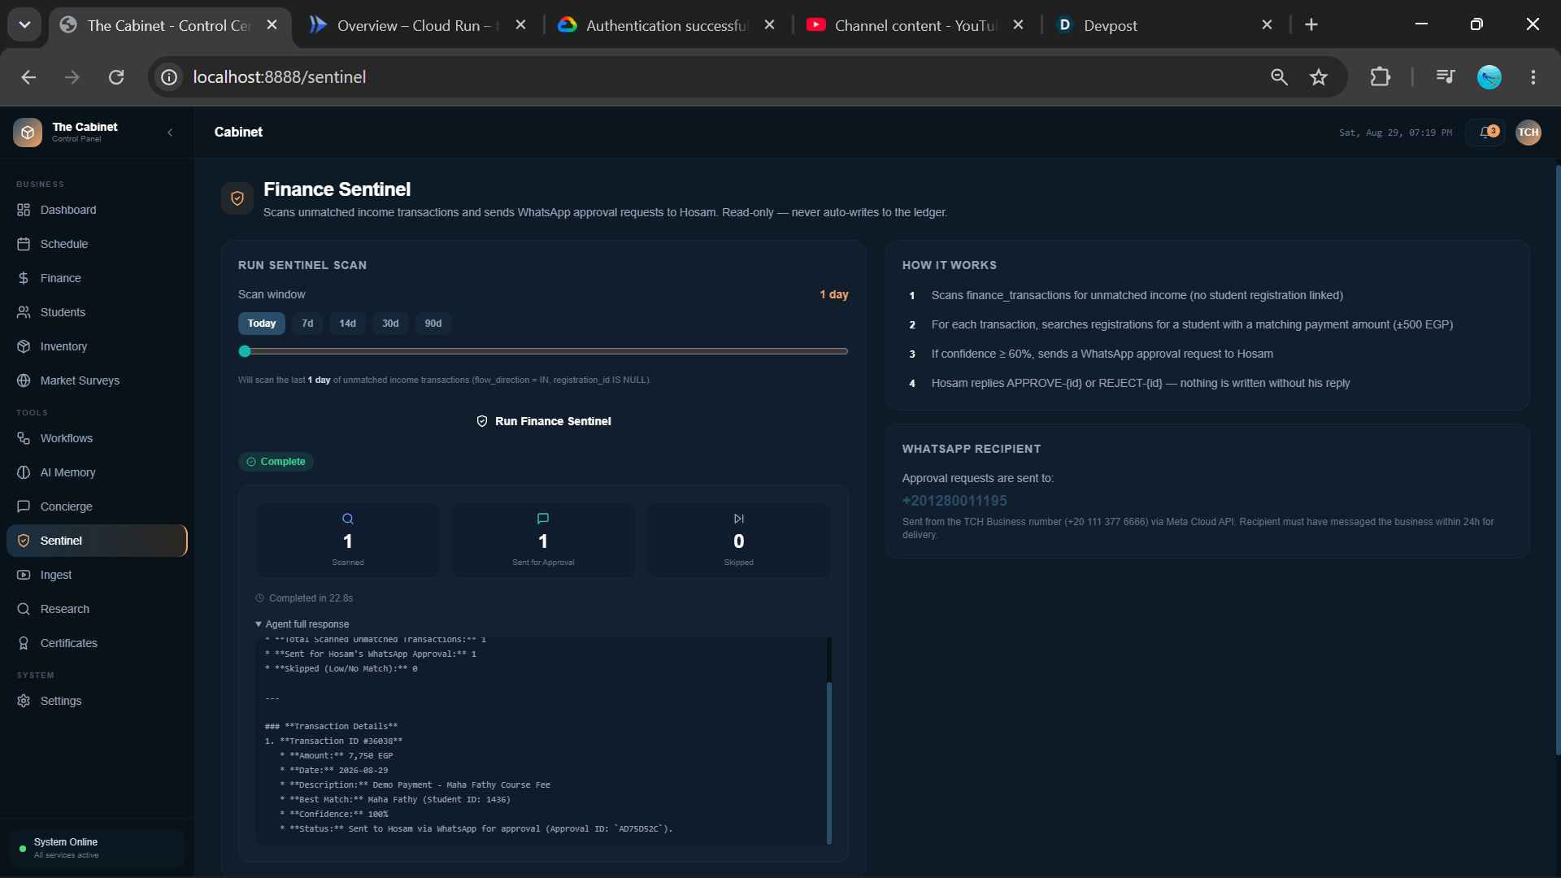Click the Settings gear icon
1561x878 pixels.
[x=24, y=701]
